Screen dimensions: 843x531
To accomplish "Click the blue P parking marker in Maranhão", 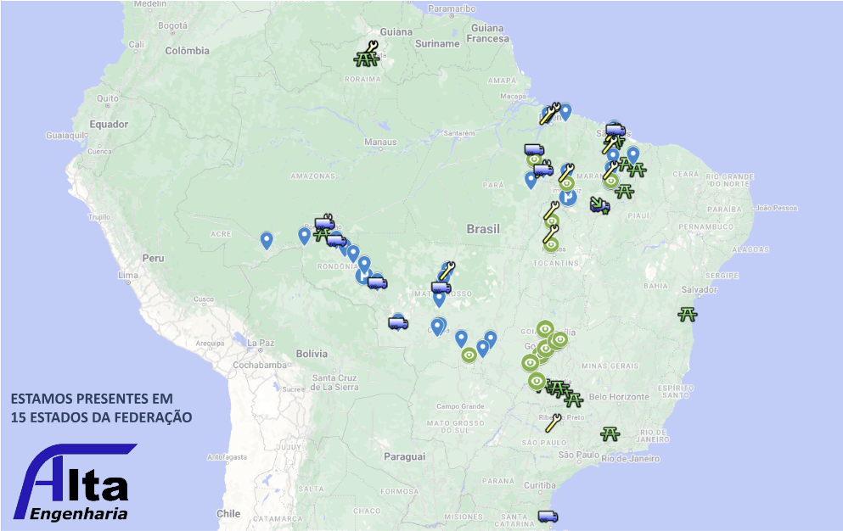I will 568,198.
